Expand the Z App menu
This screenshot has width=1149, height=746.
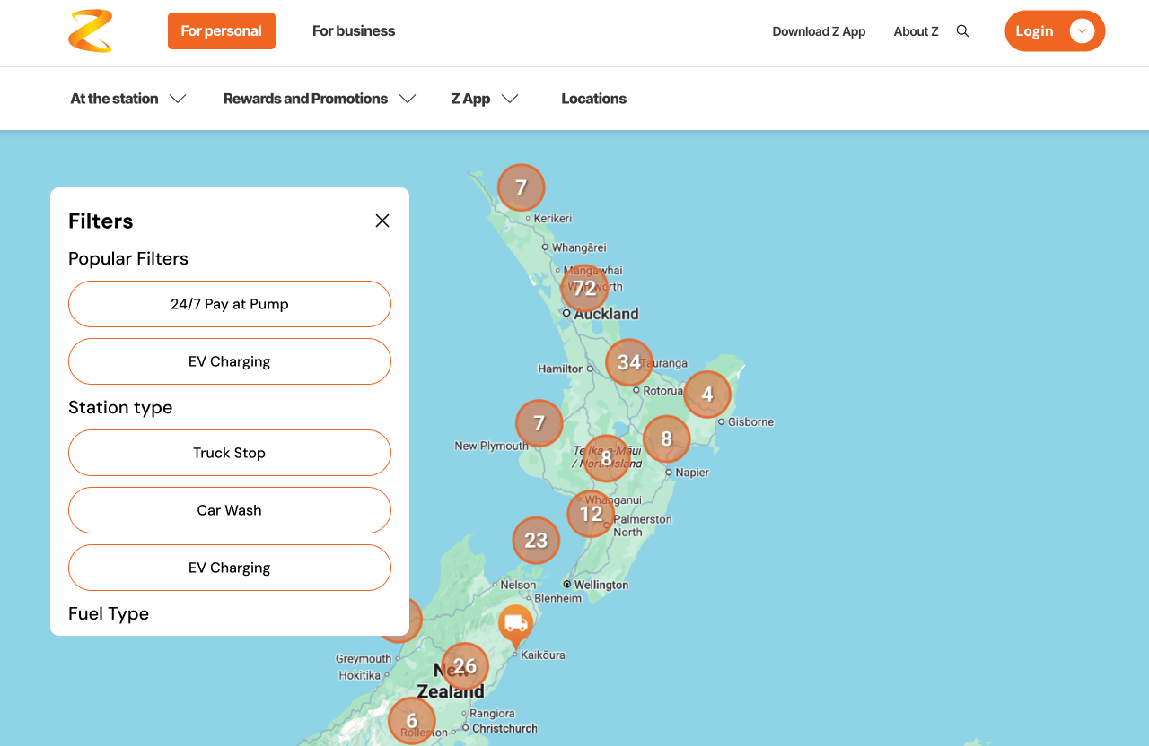pos(485,99)
